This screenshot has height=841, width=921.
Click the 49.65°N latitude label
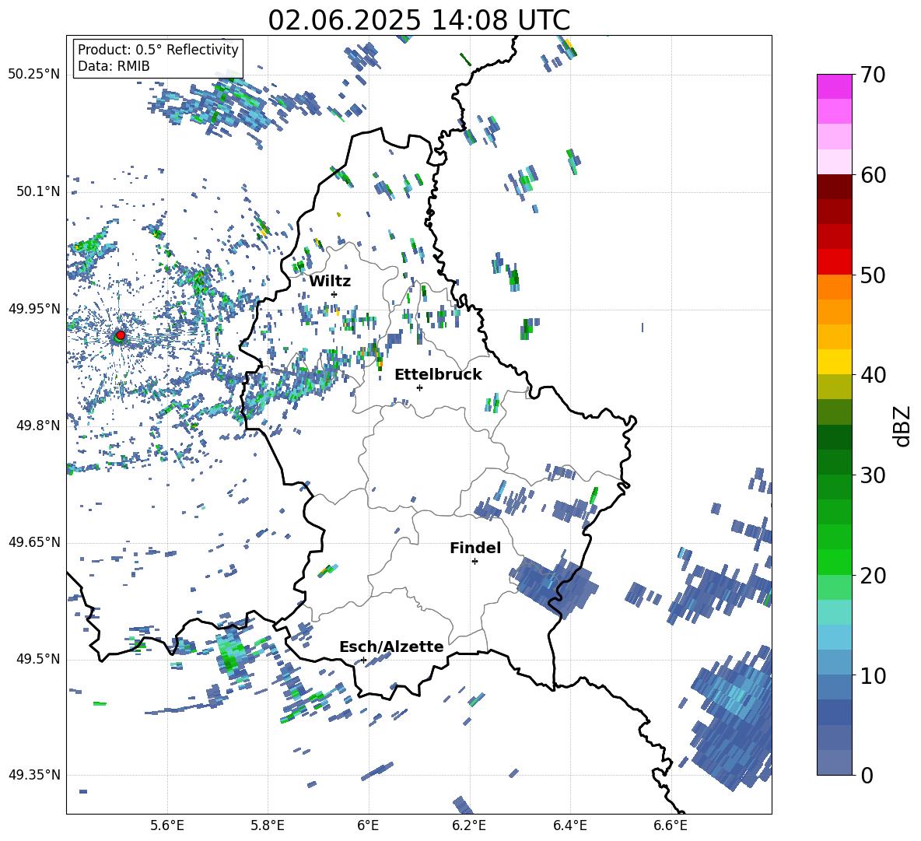point(34,542)
